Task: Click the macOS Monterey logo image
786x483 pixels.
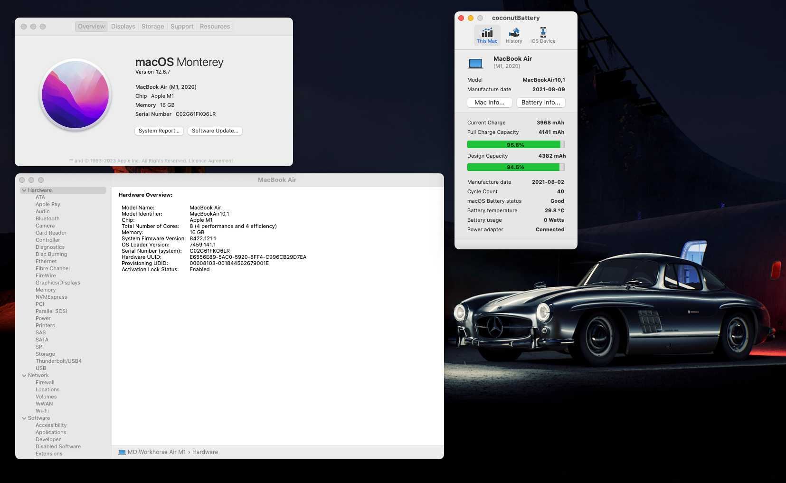Action: pos(75,94)
